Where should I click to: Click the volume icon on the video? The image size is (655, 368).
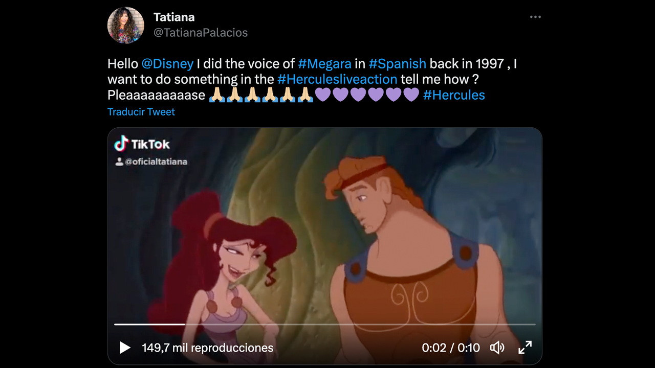(x=496, y=348)
